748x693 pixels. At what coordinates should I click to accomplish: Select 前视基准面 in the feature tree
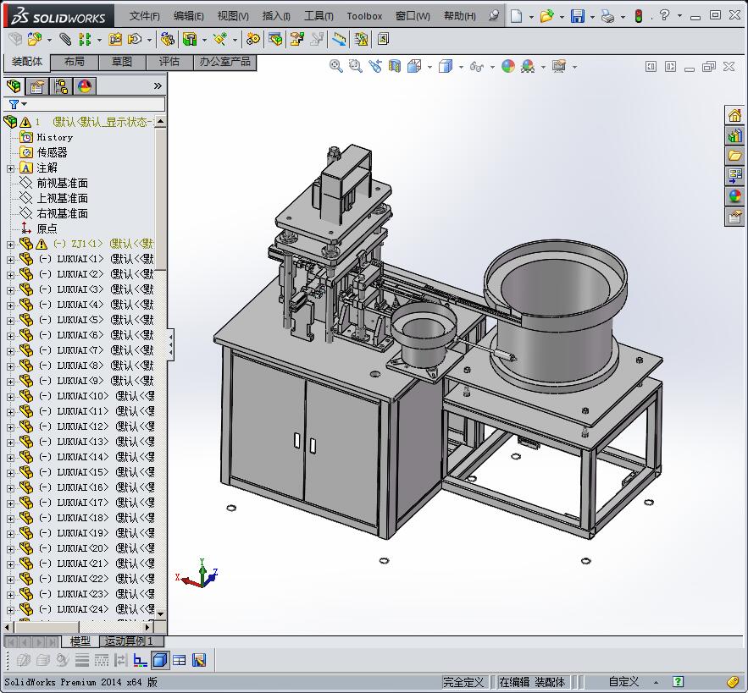(x=62, y=184)
